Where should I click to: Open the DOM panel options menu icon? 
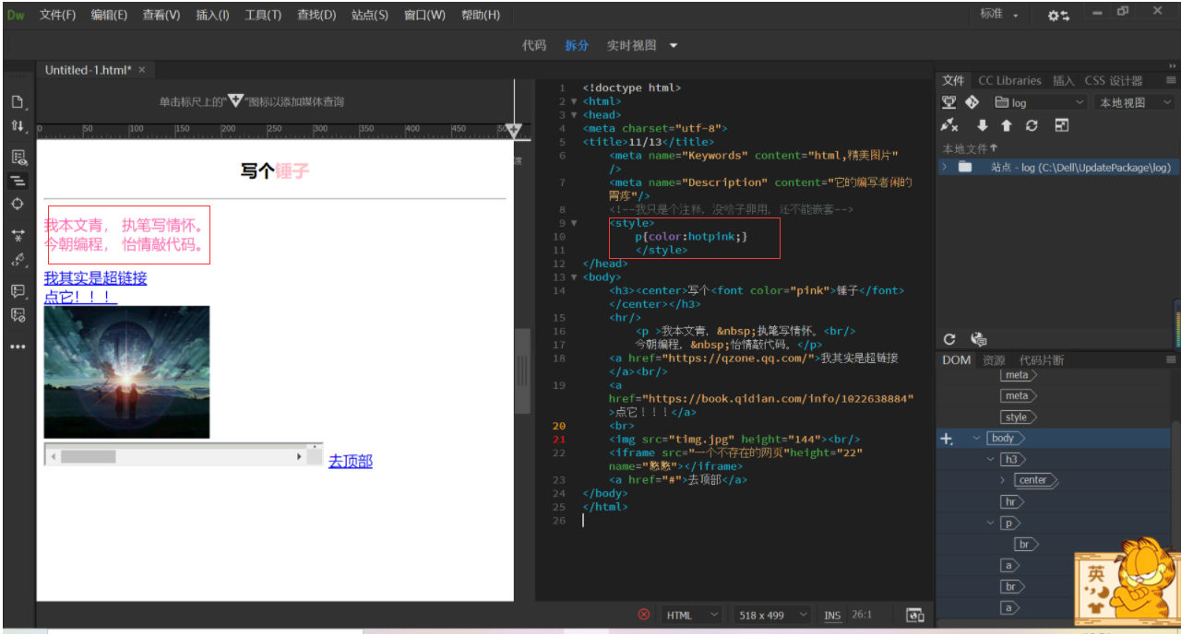[1171, 359]
